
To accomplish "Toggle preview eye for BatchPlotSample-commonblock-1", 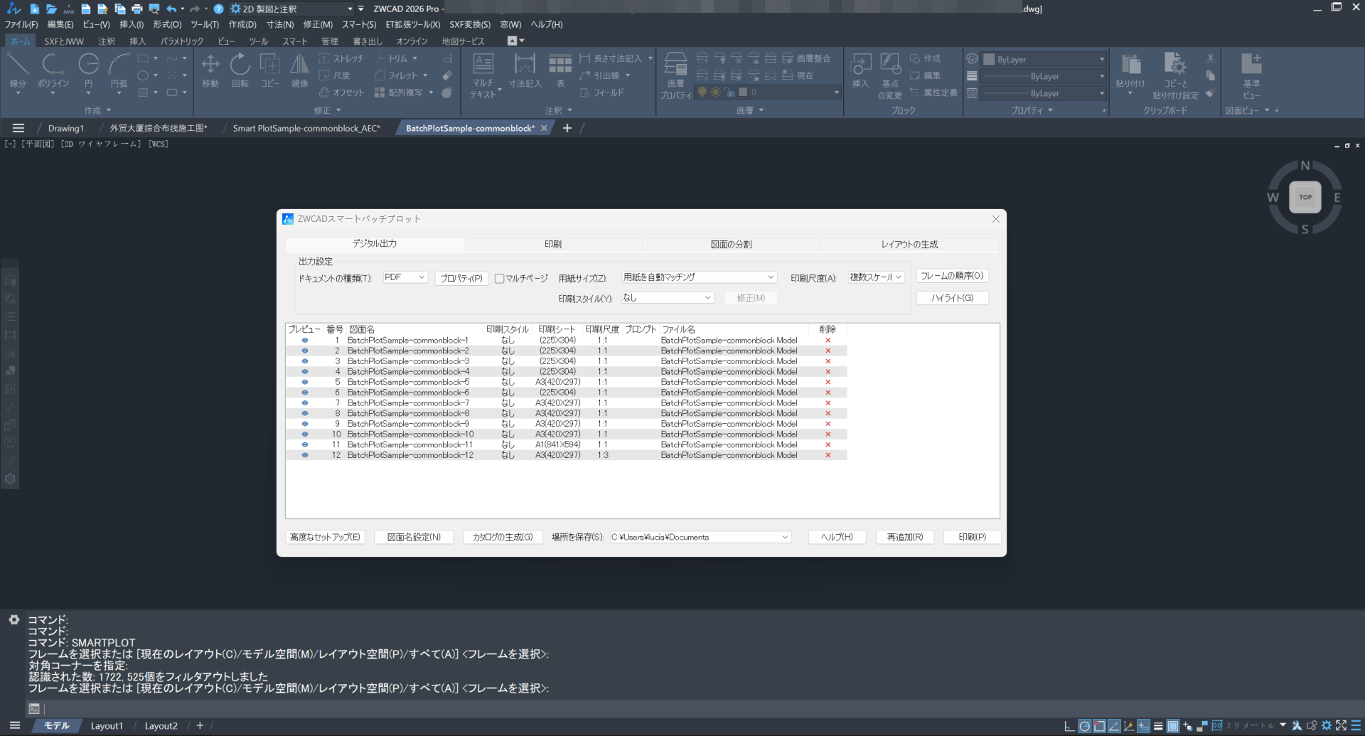I will pyautogui.click(x=305, y=340).
